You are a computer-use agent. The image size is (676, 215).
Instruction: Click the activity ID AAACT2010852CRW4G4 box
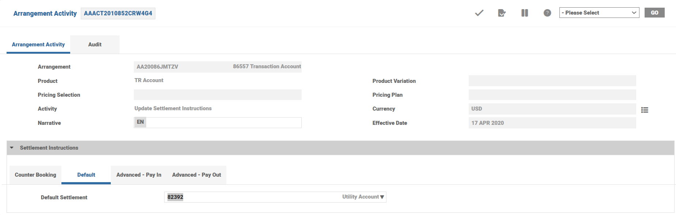[118, 14]
